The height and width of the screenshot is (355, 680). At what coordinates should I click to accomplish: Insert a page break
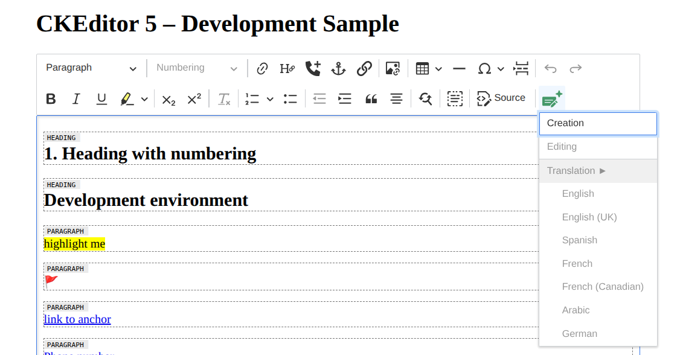[521, 68]
